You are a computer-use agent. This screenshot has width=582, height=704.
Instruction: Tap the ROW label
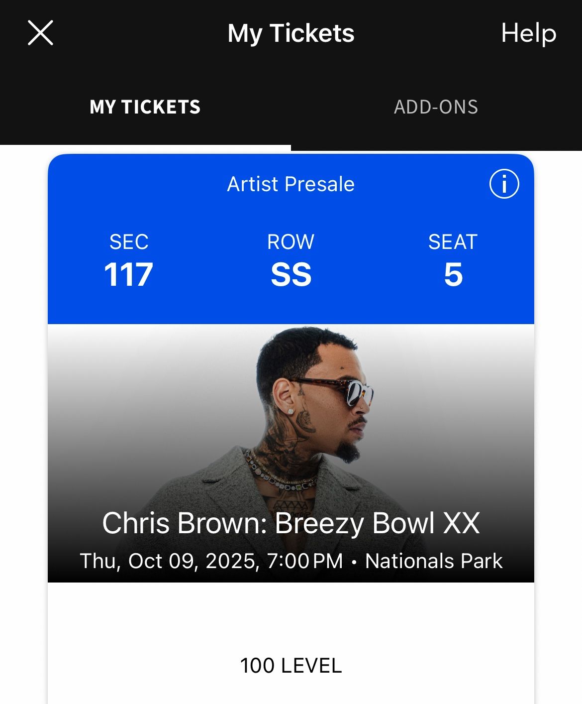(x=291, y=242)
